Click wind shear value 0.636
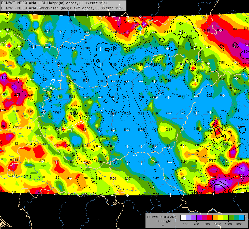249x229 pixels. point(13,176)
